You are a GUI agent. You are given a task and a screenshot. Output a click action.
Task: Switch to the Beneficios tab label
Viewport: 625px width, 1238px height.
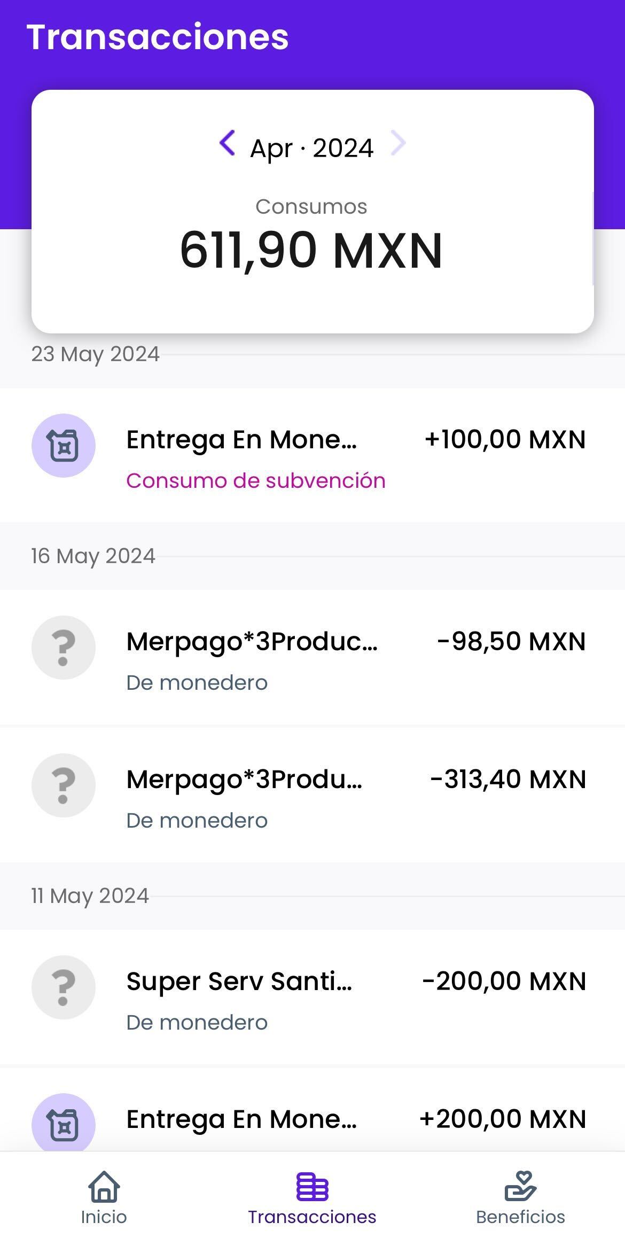pyautogui.click(x=520, y=1217)
